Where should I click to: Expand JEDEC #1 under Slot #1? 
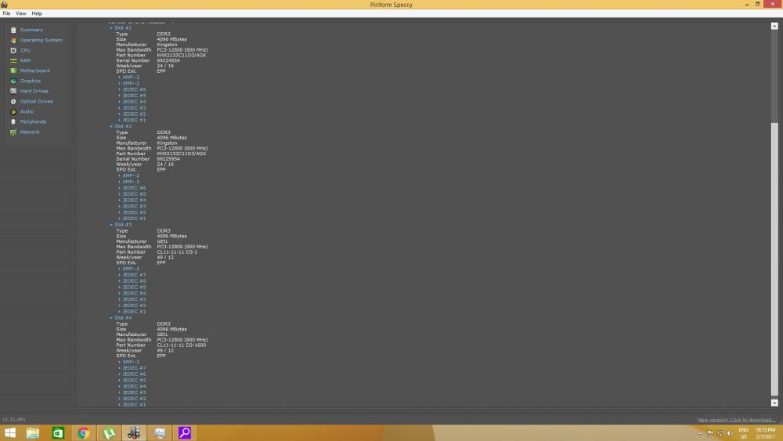(119, 121)
